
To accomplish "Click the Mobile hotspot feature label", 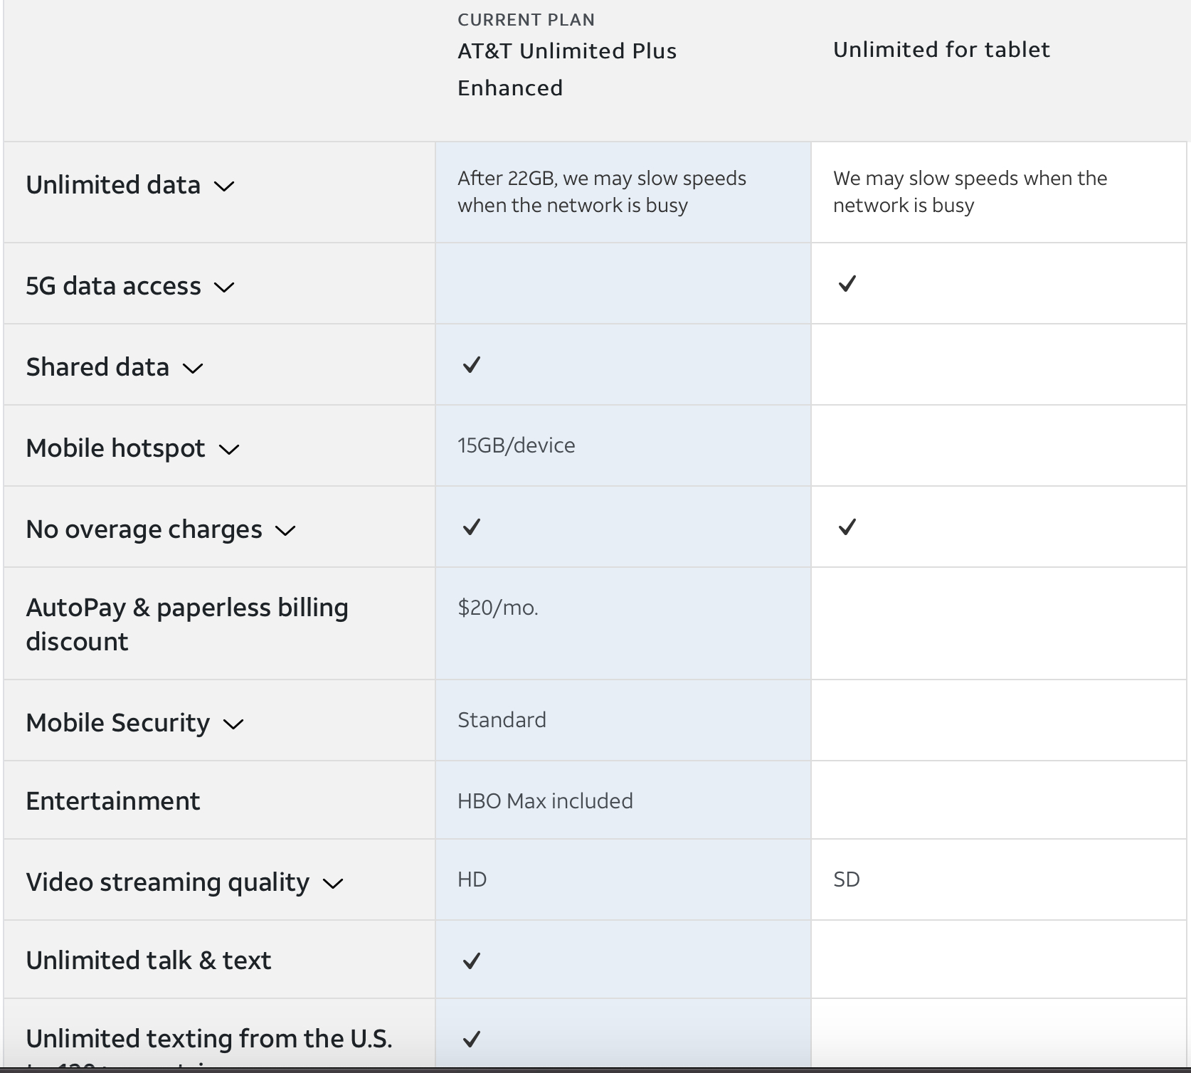I will [x=115, y=448].
